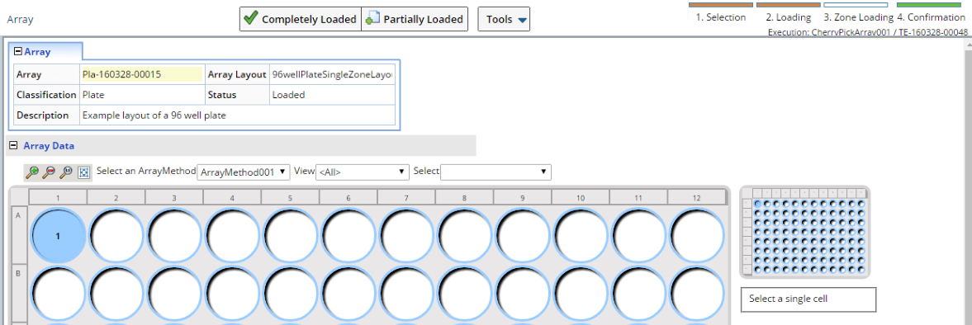Click row A header

[19, 234]
